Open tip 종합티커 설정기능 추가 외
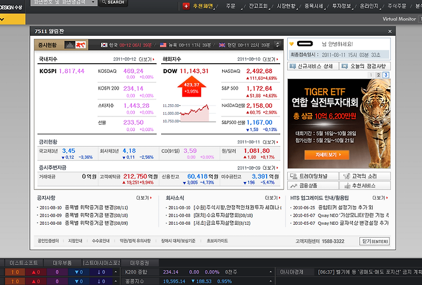Screen dimensions: 422x285 pyautogui.click(x=346, y=208)
